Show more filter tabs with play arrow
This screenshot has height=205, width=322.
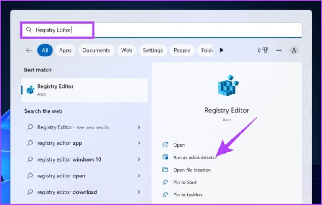(221, 50)
